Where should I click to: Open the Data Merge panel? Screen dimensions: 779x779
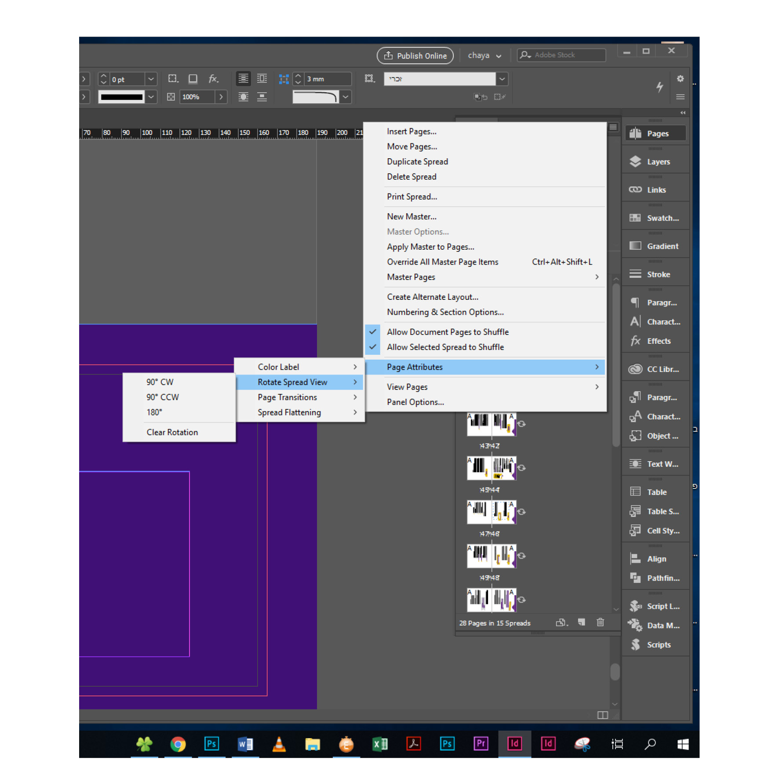[655, 626]
